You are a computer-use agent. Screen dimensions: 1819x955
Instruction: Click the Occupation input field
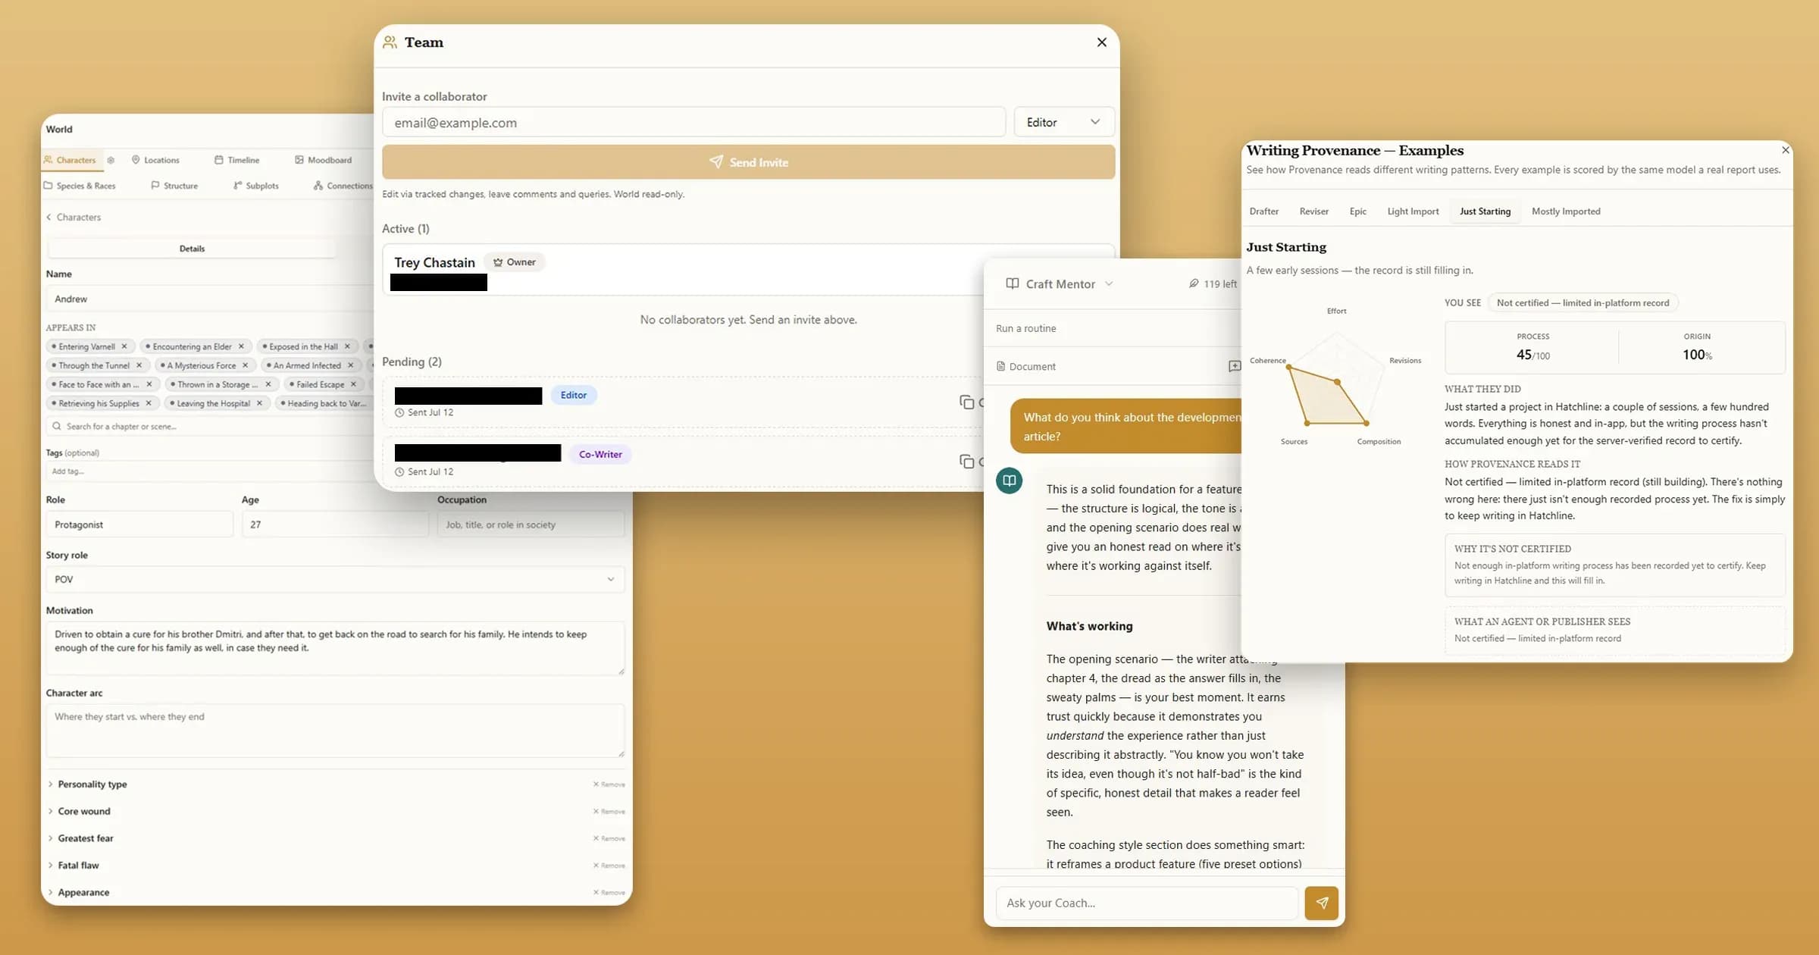pyautogui.click(x=531, y=524)
